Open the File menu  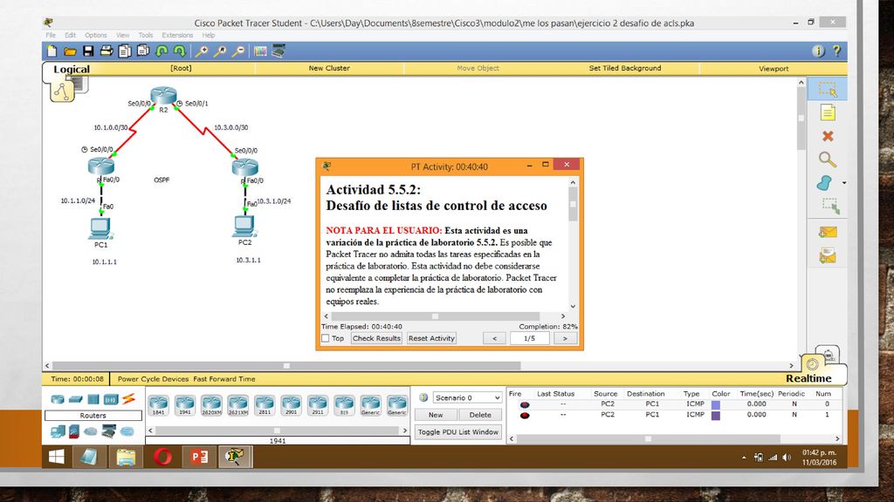click(51, 35)
